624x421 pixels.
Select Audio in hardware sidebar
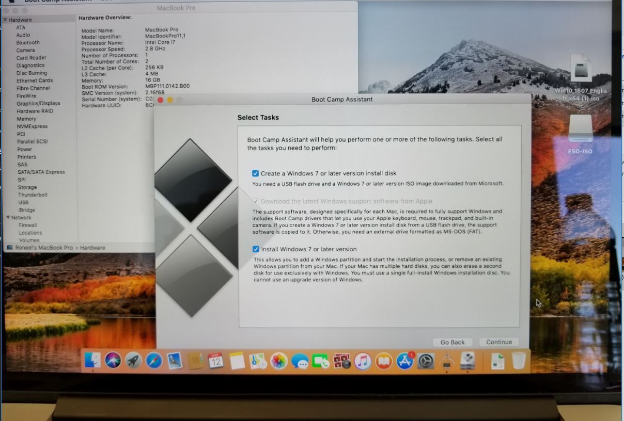(x=23, y=35)
